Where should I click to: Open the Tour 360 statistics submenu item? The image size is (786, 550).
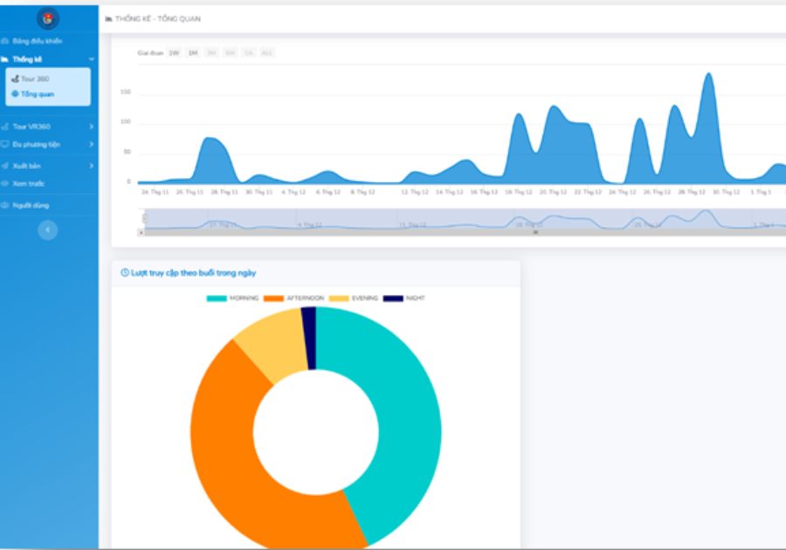(x=35, y=79)
